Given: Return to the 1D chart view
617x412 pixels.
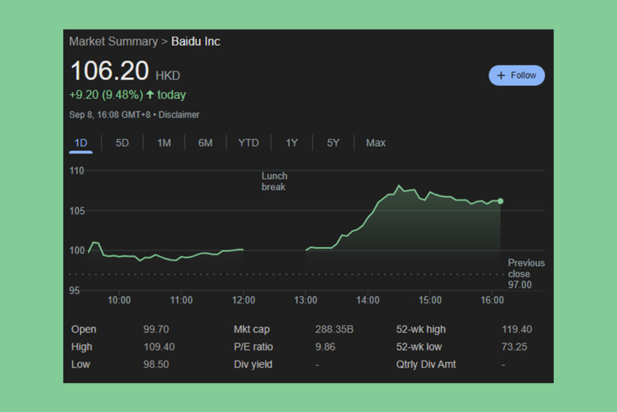Looking at the screenshot, I should (x=80, y=142).
